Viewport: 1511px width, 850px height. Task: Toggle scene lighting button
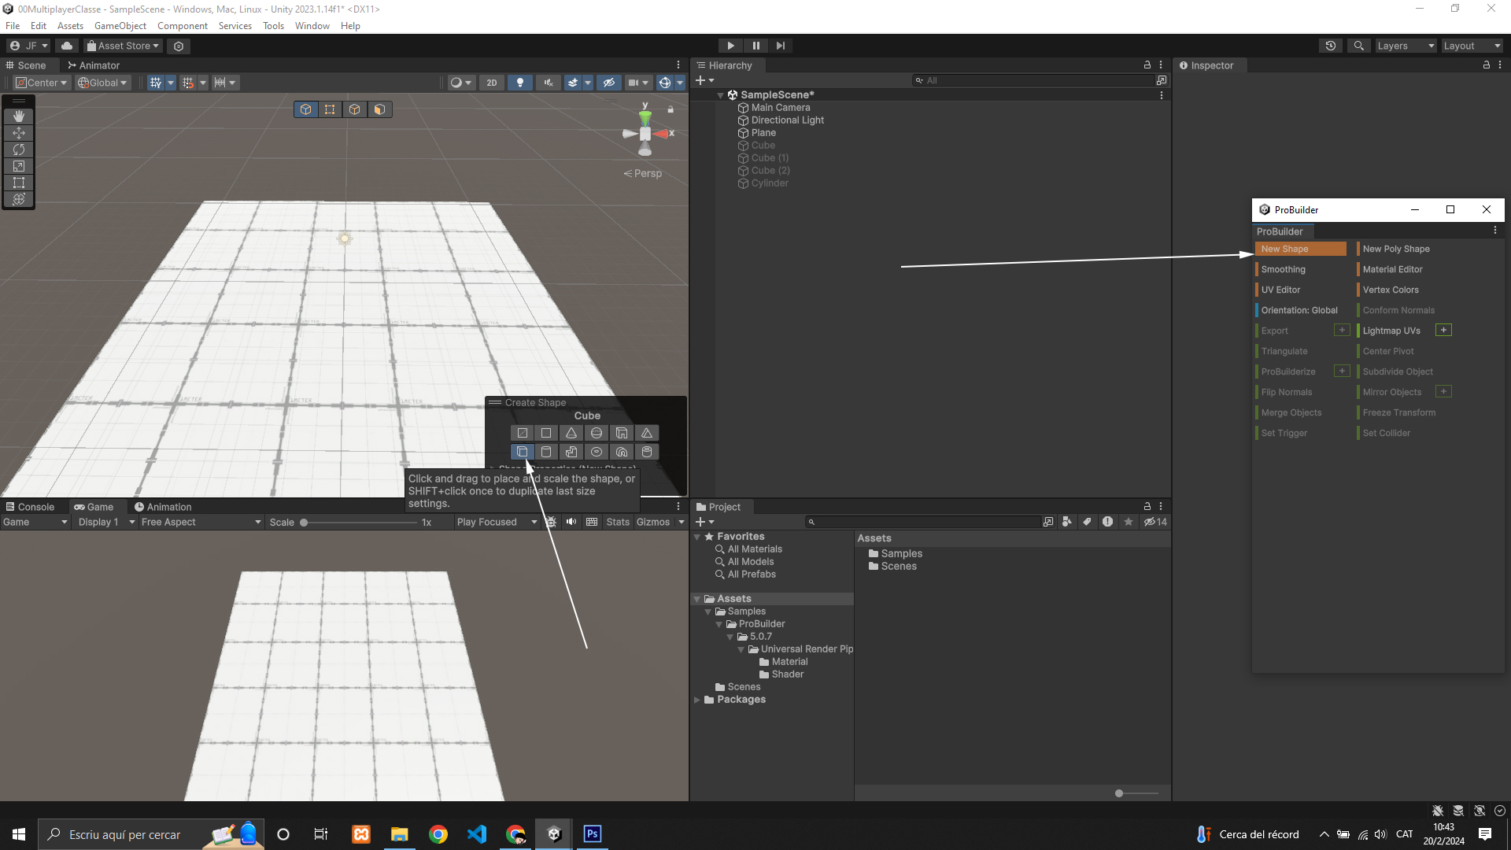(x=519, y=83)
